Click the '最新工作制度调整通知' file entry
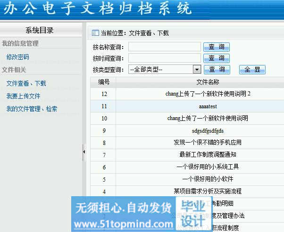Image resolution: width=284 pixels, height=232 pixels. [x=208, y=154]
